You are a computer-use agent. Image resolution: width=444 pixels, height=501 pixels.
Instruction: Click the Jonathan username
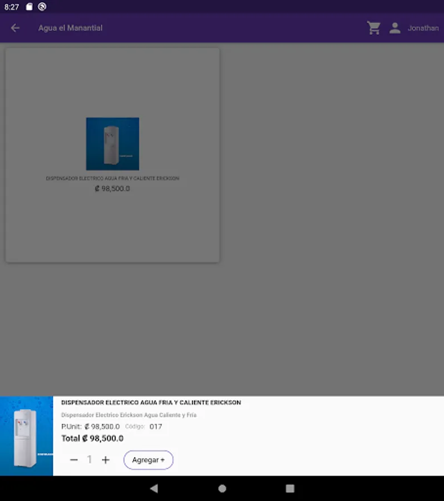(423, 28)
